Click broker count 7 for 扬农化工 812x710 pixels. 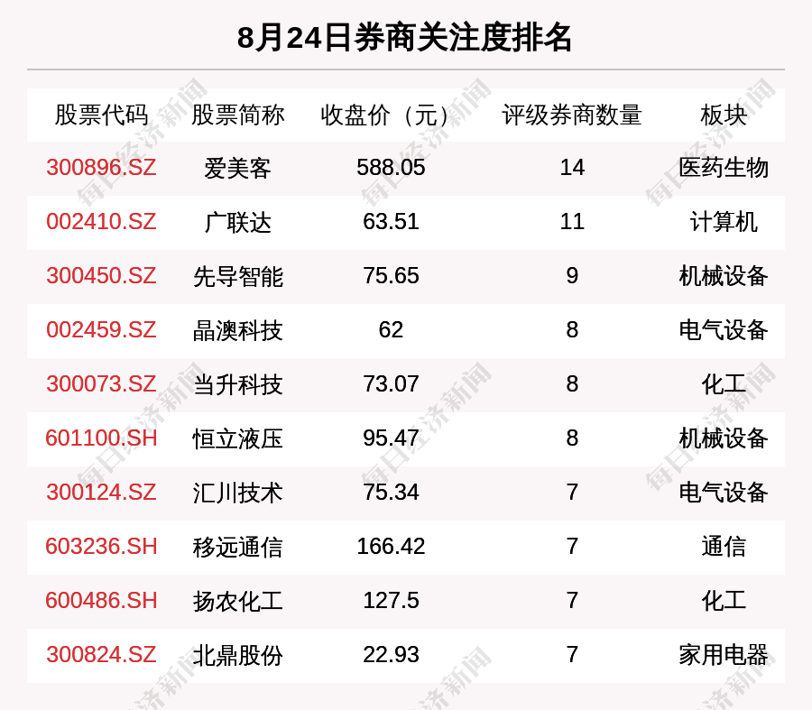coord(572,601)
